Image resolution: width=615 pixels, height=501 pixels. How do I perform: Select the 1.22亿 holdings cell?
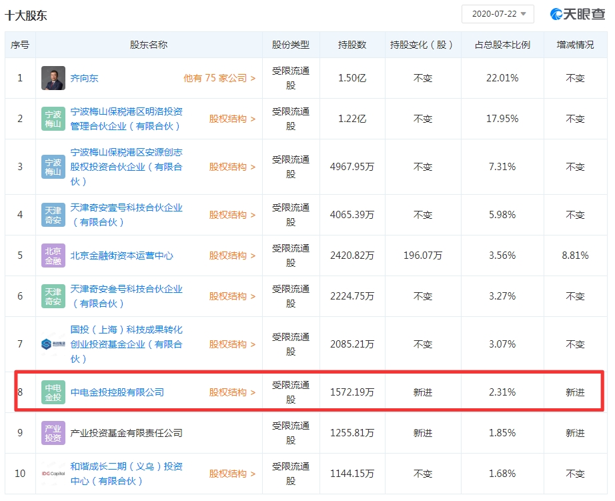[352, 119]
